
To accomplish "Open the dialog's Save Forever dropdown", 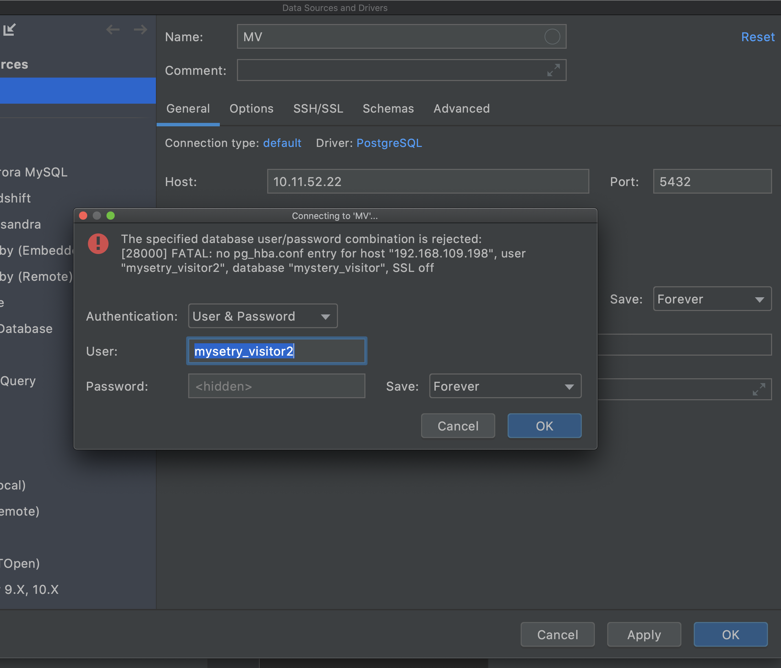I will (x=505, y=386).
